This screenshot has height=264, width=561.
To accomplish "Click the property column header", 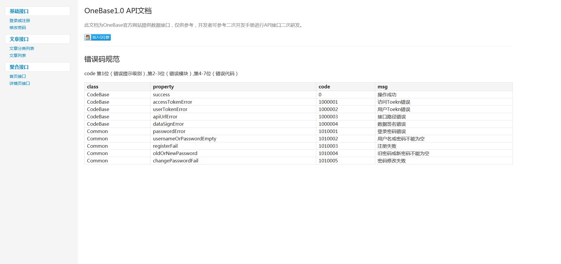I will pos(233,87).
